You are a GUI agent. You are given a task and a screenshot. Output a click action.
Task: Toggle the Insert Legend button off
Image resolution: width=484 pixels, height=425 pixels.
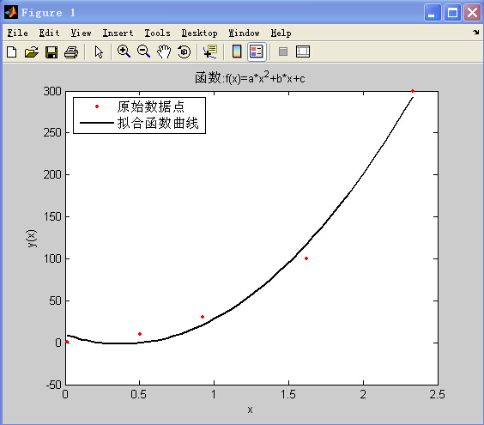coord(257,52)
